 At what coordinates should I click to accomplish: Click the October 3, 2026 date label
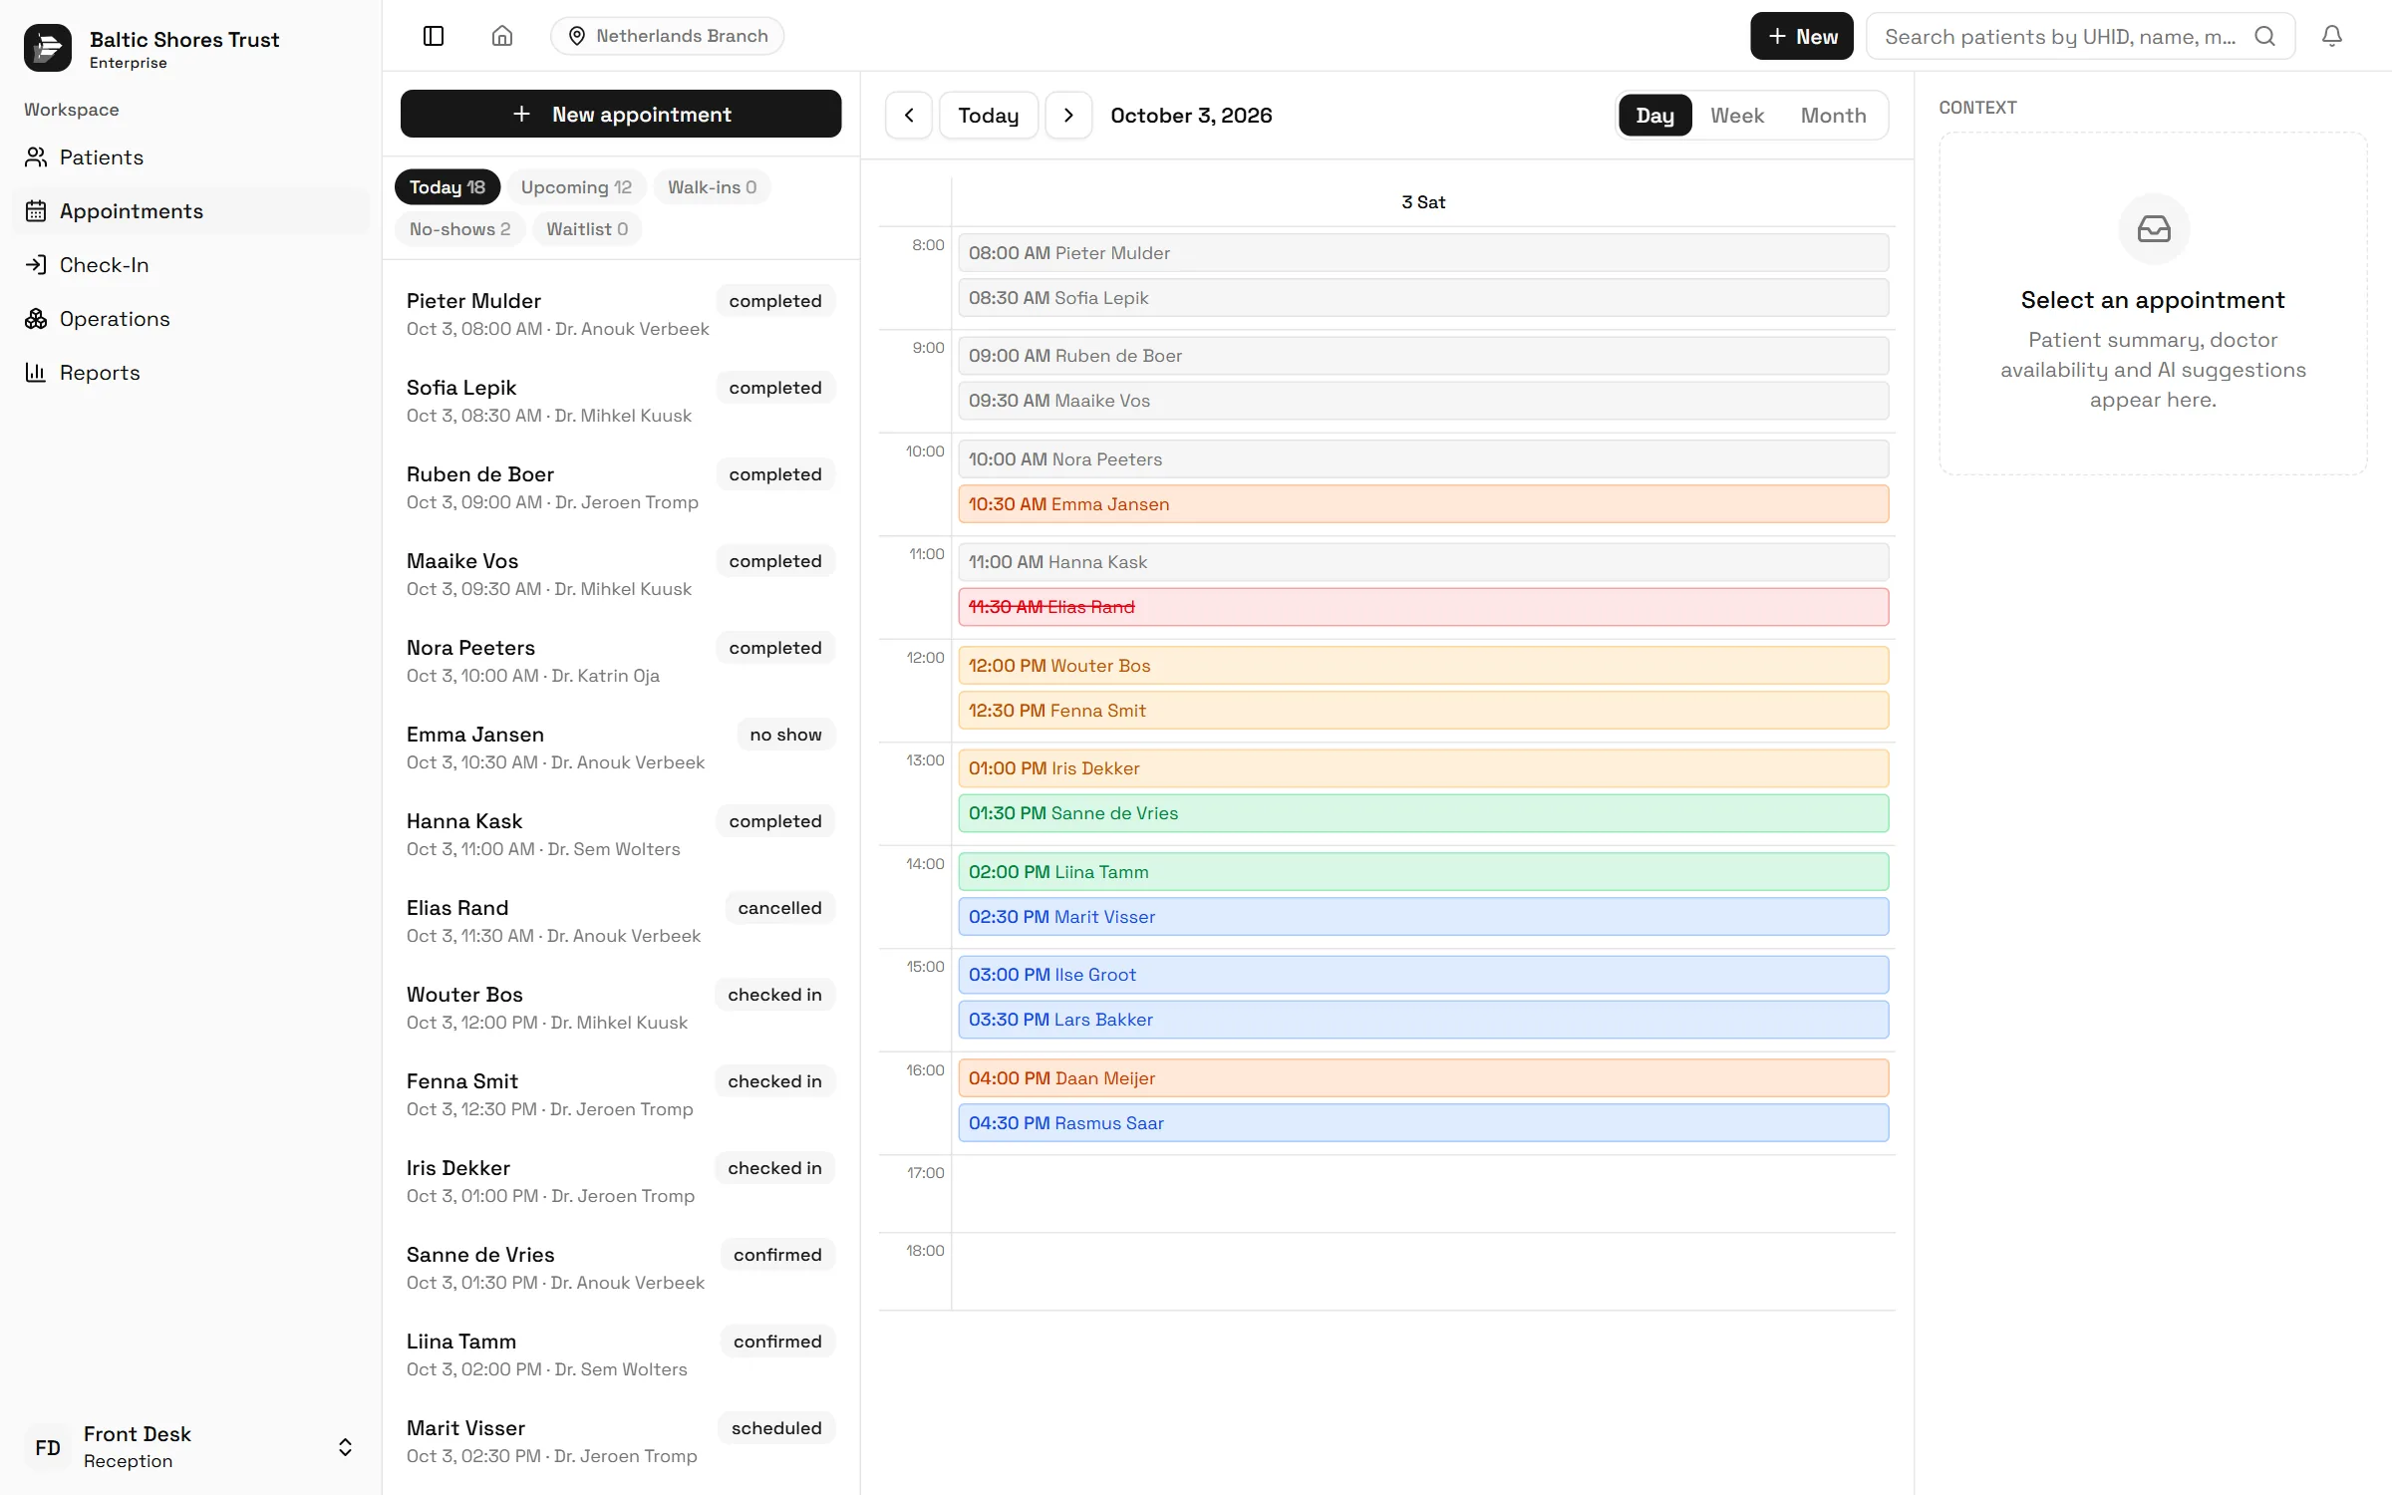(x=1191, y=116)
